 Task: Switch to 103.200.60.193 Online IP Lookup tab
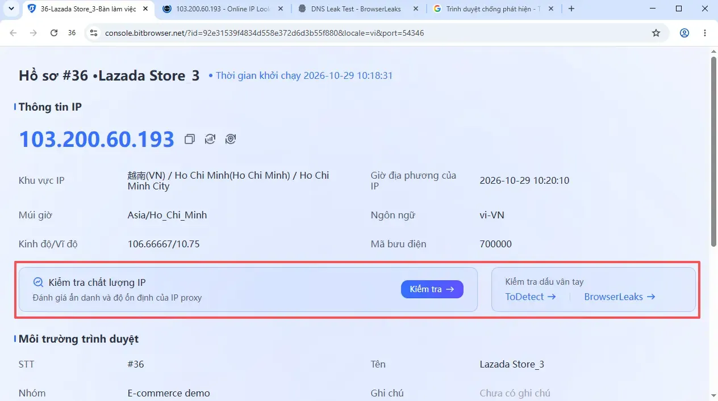coord(223,9)
